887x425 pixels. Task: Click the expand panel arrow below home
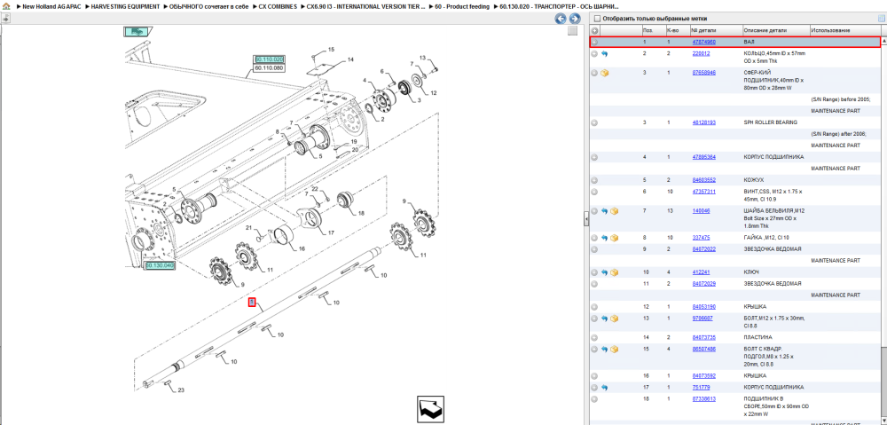pos(5,18)
